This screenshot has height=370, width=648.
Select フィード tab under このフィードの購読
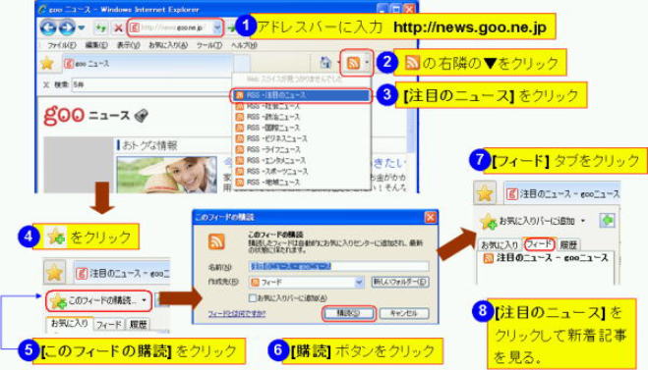pyautogui.click(x=109, y=325)
